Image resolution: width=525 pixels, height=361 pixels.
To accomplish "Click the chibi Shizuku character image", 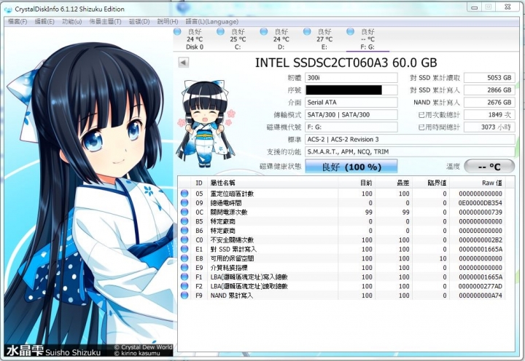I will (206, 124).
